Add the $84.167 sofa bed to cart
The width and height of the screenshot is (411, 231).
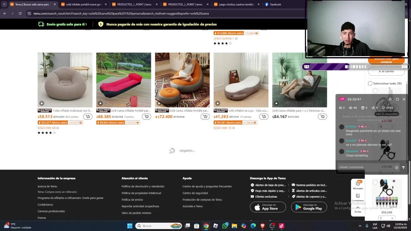tap(322, 116)
